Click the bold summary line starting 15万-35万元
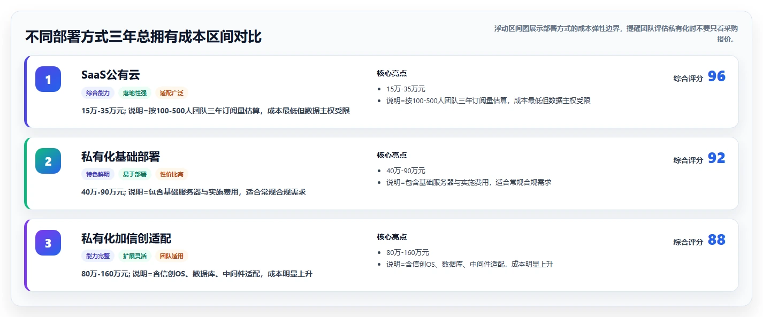763x317 pixels. [x=216, y=111]
